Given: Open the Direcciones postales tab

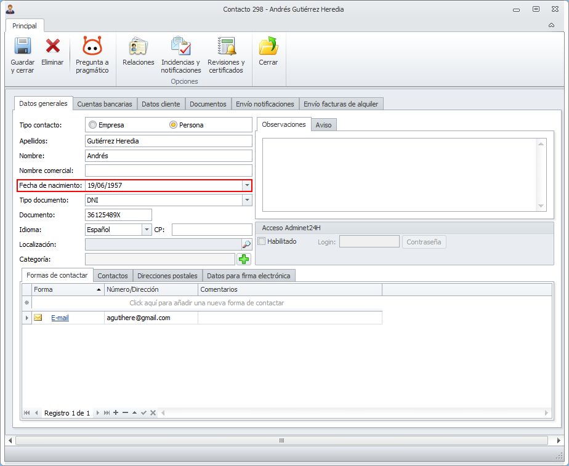Looking at the screenshot, I should (x=167, y=276).
